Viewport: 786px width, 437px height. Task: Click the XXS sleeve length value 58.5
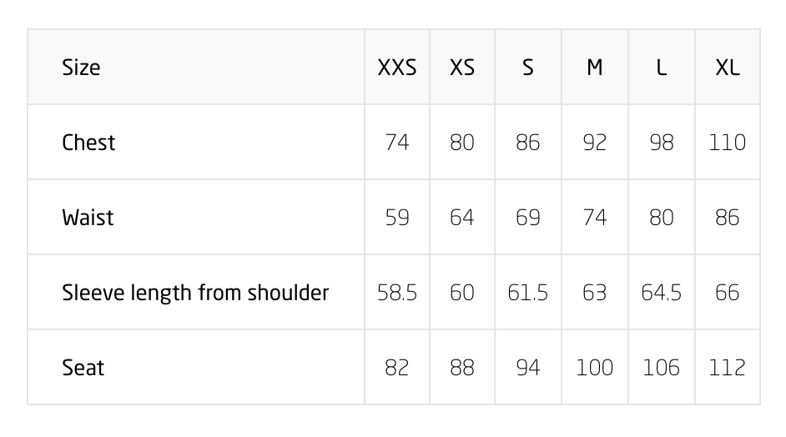[x=397, y=293]
